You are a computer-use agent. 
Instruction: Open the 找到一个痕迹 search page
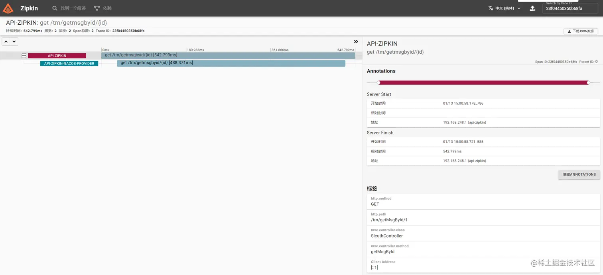[x=69, y=8]
